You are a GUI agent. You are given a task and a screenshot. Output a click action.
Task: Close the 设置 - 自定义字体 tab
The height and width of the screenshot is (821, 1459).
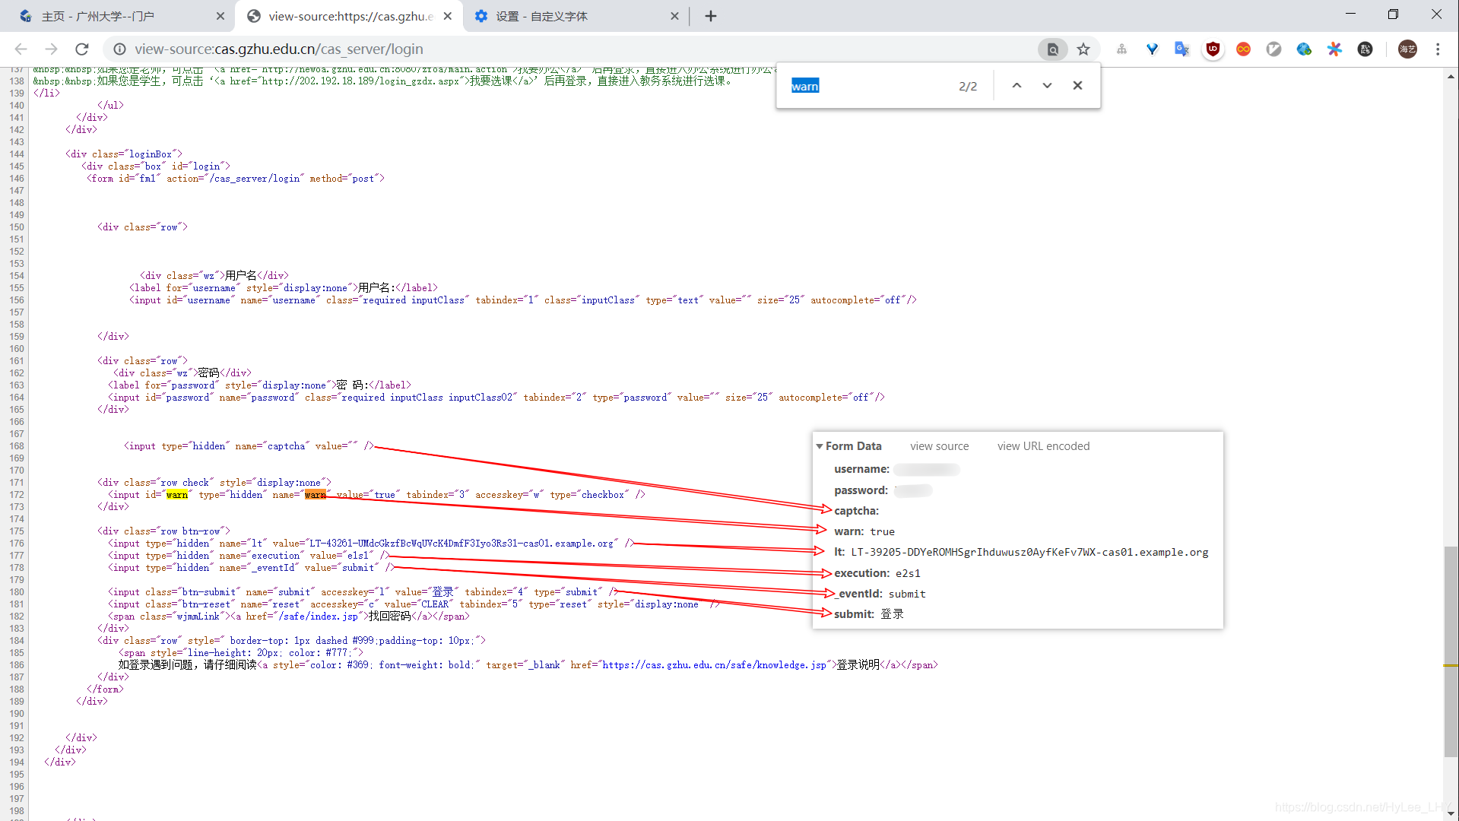[674, 16]
